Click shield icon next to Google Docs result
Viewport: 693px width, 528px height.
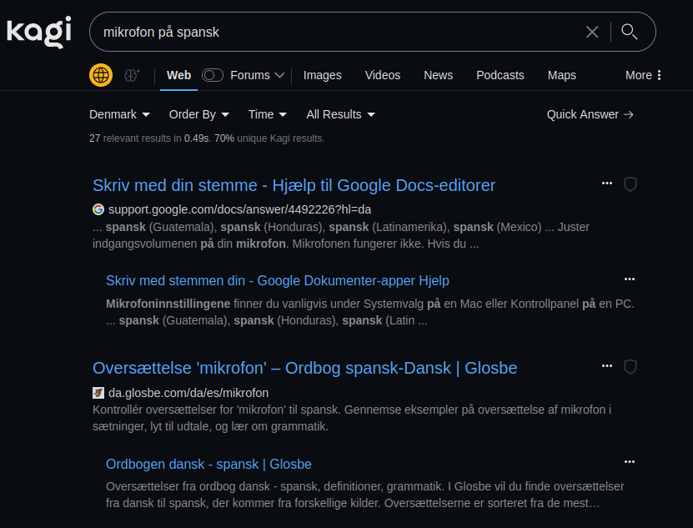630,184
